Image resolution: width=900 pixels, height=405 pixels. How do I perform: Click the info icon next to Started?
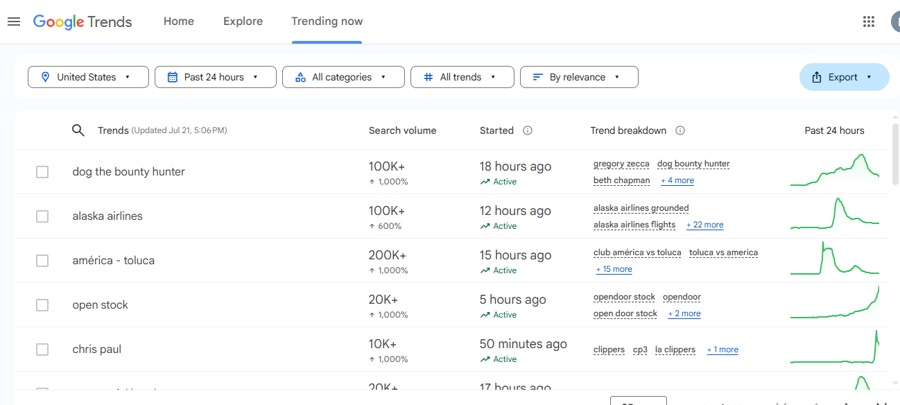528,130
